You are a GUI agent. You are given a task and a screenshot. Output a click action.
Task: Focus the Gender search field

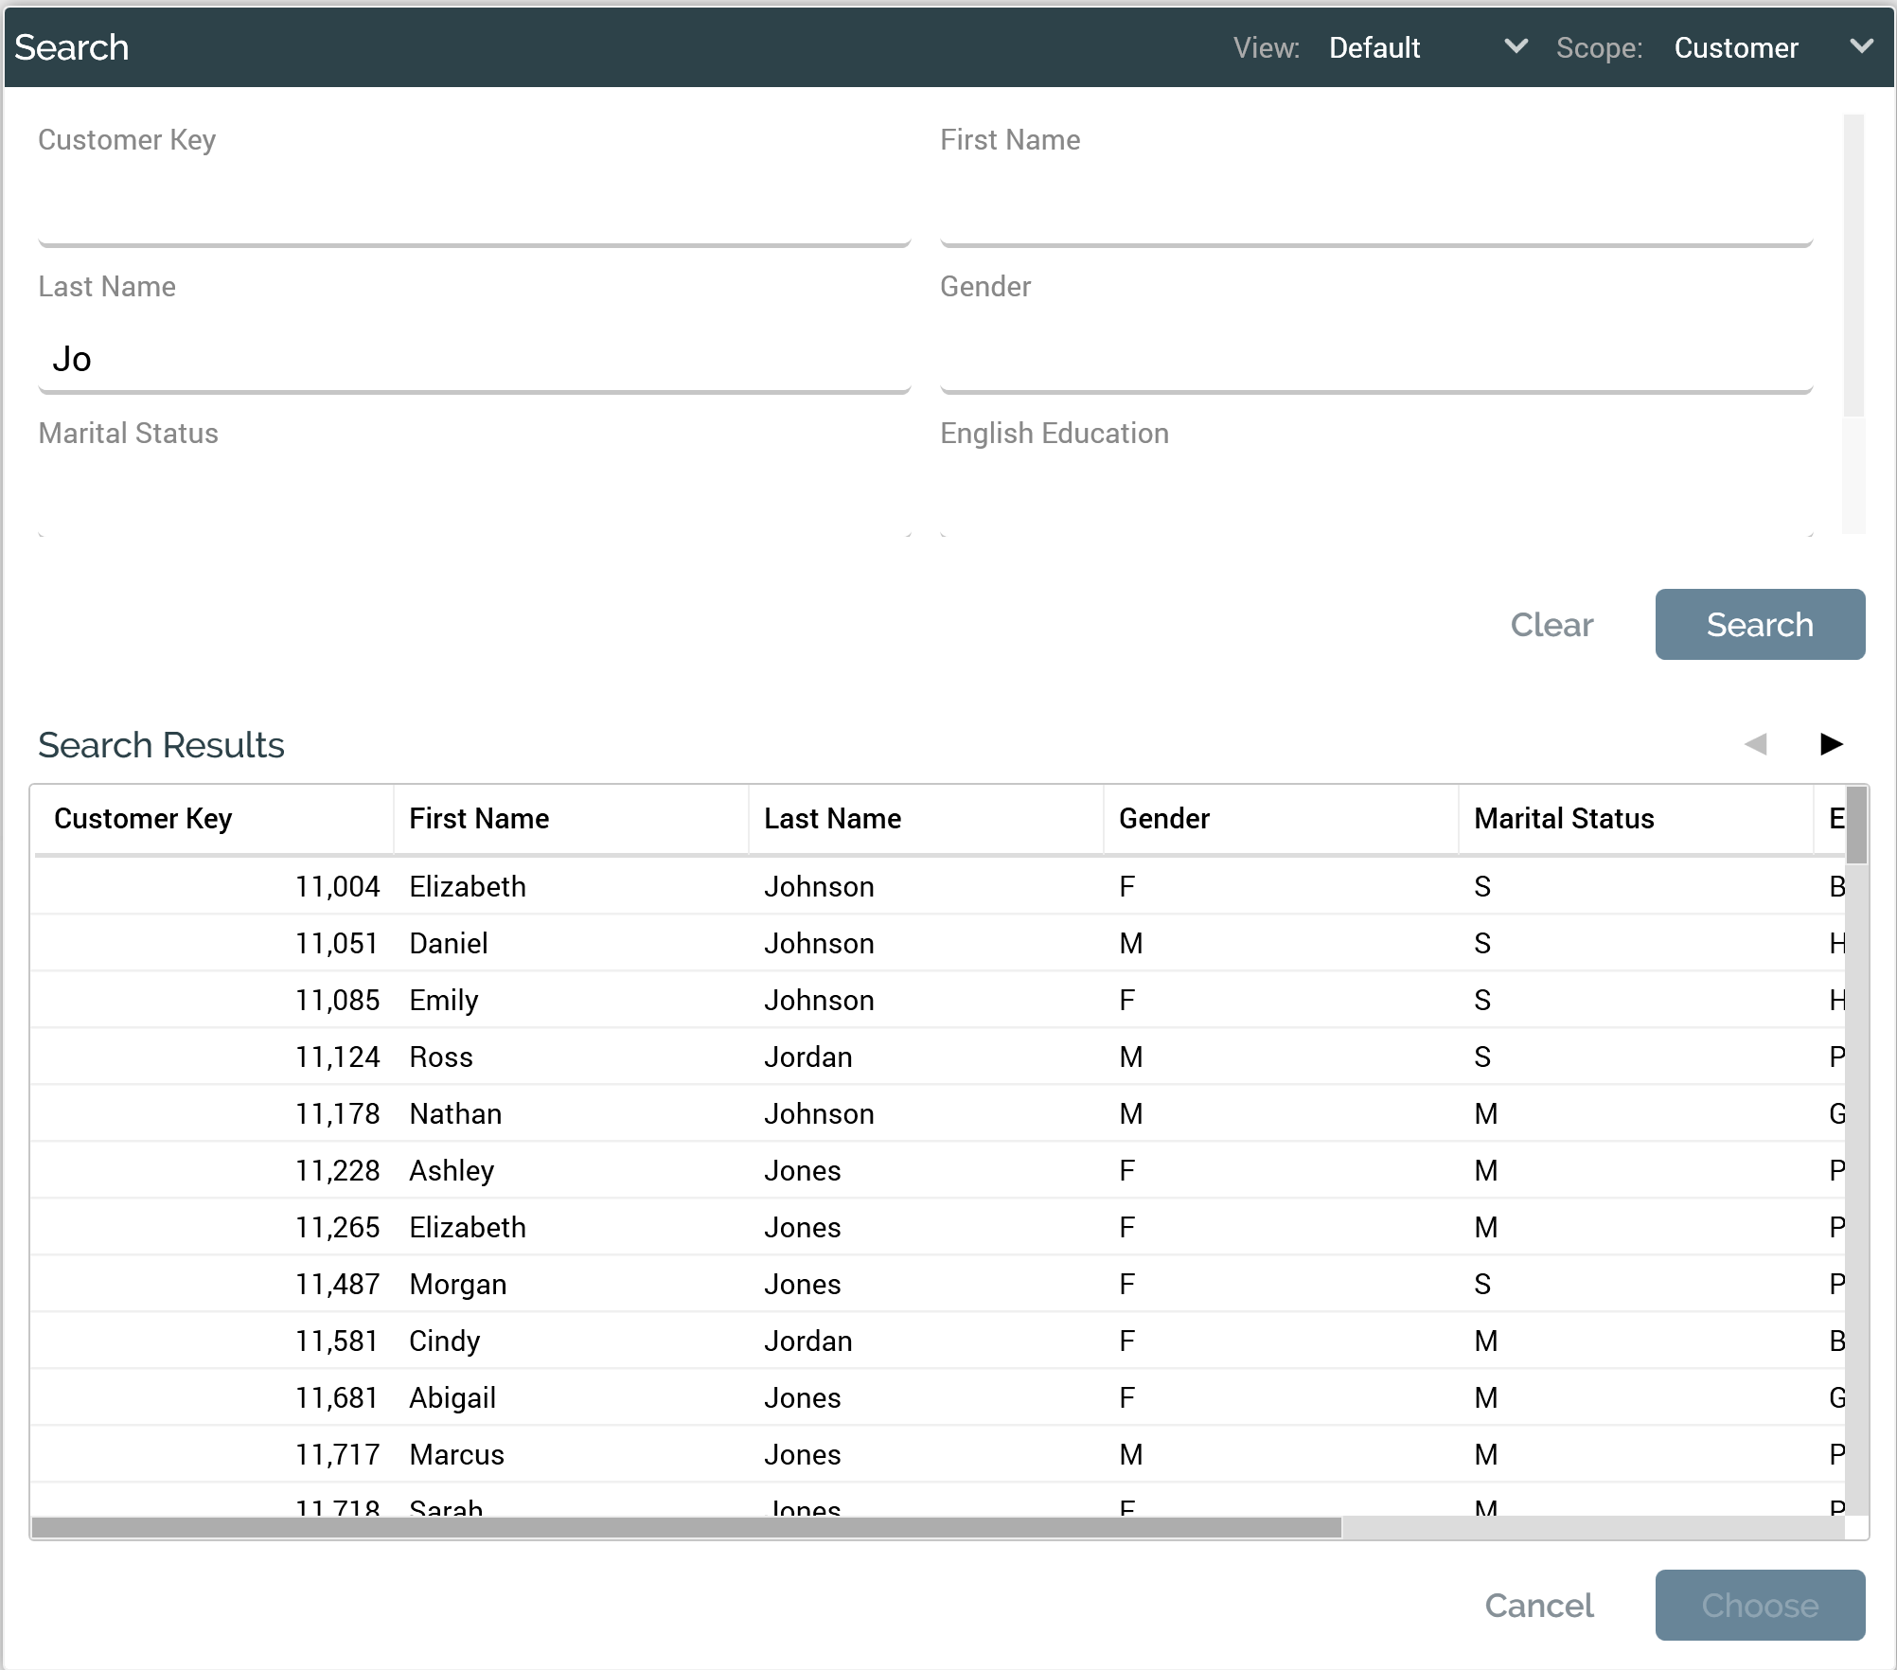(x=1374, y=360)
